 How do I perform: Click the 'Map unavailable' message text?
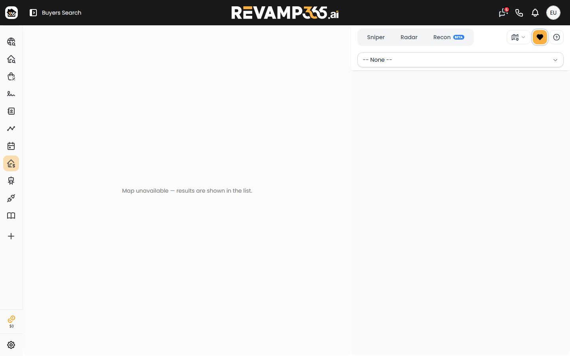coord(187,191)
